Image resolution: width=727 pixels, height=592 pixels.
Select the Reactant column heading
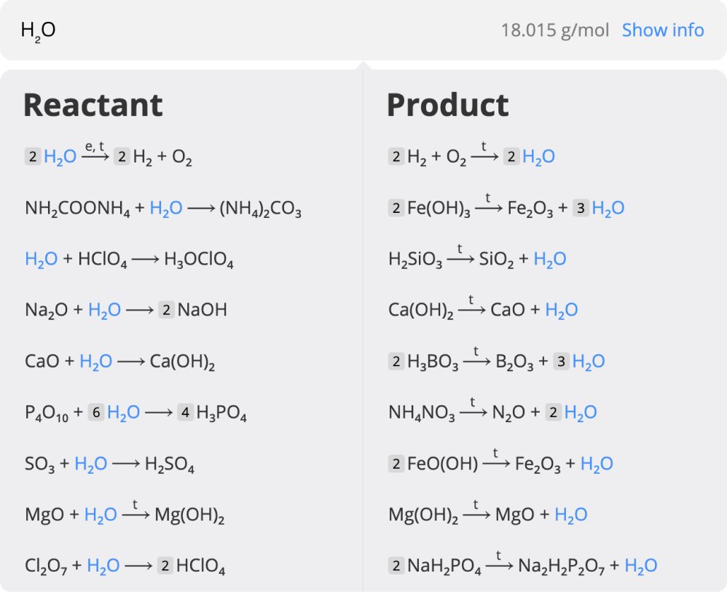[x=94, y=104]
